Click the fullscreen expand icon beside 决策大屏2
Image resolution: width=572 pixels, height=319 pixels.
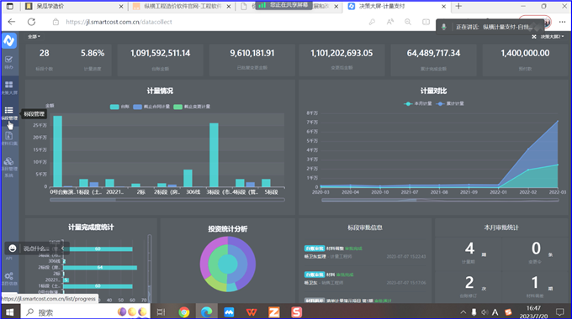[533, 37]
